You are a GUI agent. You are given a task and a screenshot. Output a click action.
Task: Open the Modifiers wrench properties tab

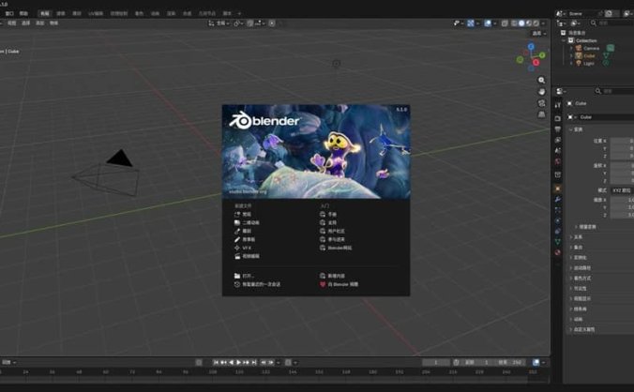(x=558, y=199)
